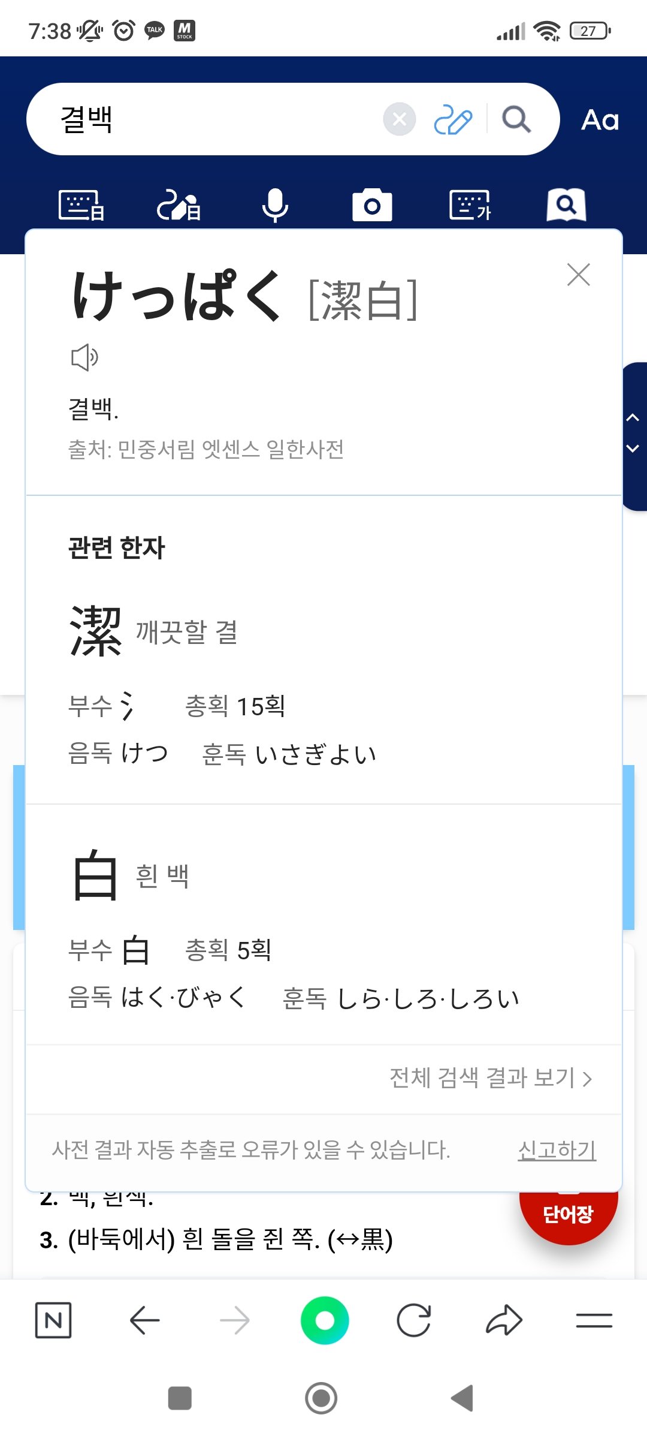Start voice search with microphone icon
This screenshot has width=647, height=1439.
[x=275, y=206]
